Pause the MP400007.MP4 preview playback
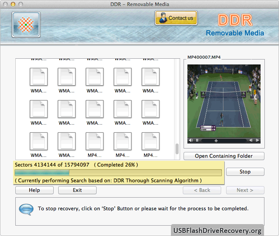 (197, 140)
